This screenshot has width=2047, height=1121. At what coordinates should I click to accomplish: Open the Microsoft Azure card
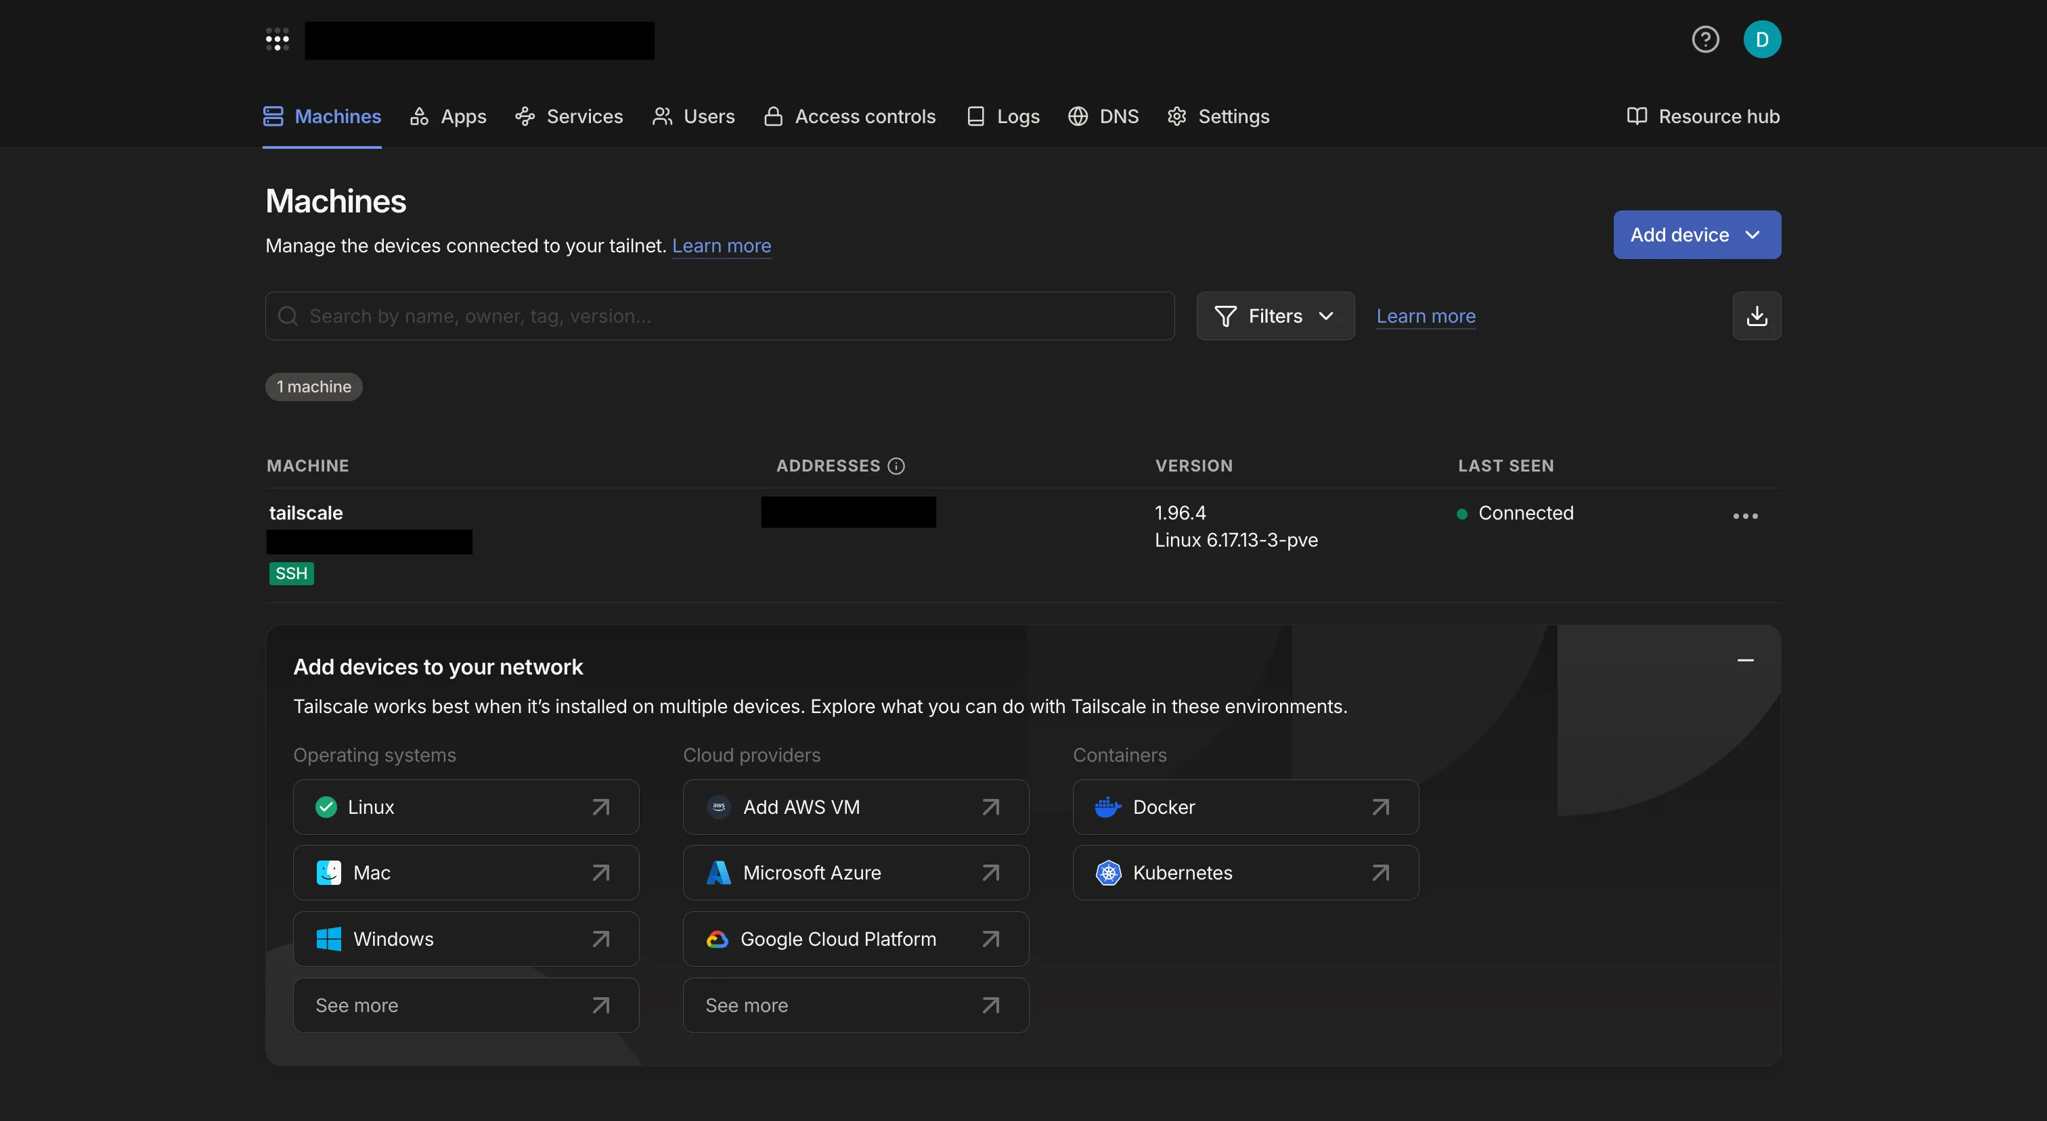tap(856, 873)
